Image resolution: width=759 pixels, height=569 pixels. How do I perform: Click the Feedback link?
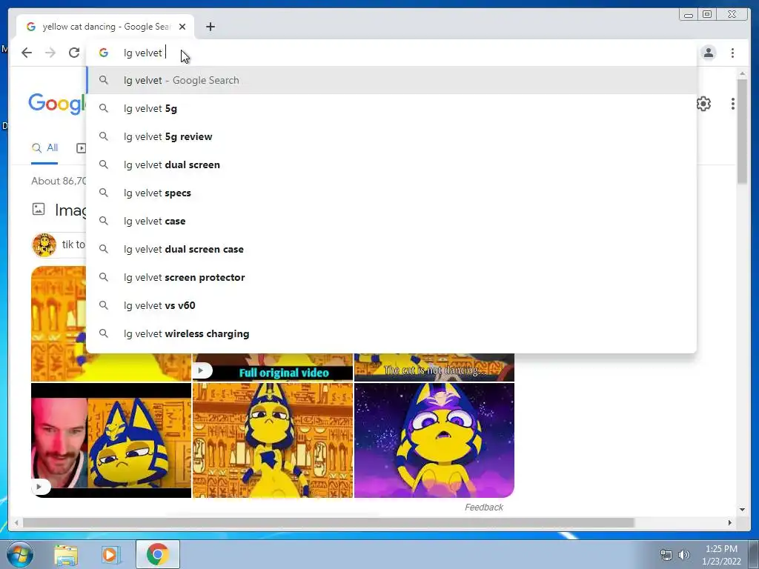tap(483, 507)
